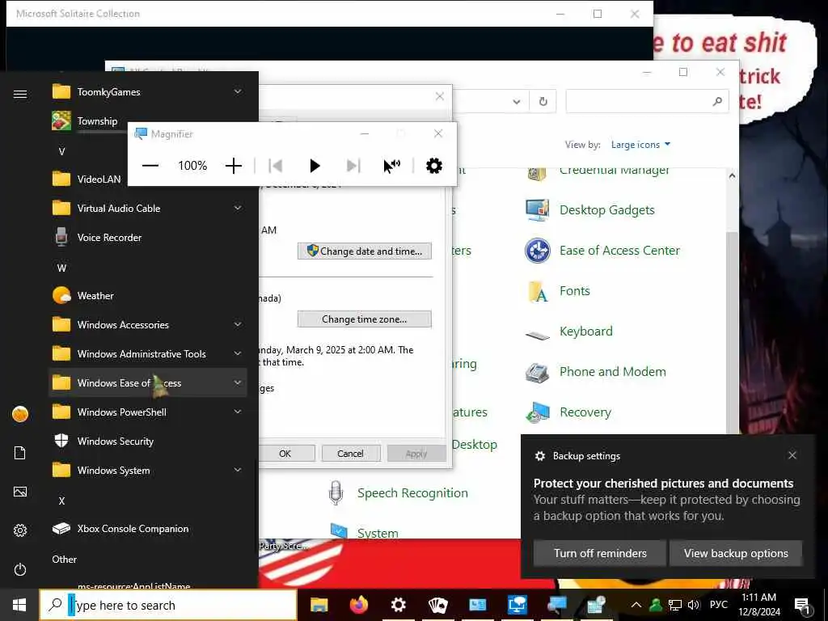The width and height of the screenshot is (828, 621).
Task: Click Change date and time button
Action: [x=365, y=251]
